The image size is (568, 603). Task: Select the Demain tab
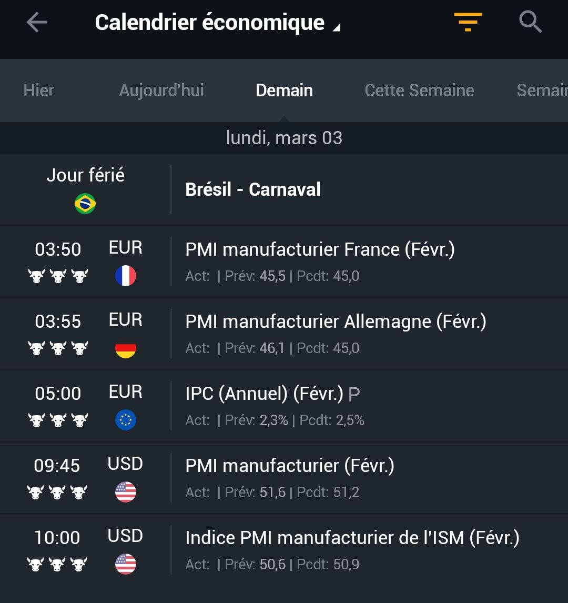tap(285, 91)
